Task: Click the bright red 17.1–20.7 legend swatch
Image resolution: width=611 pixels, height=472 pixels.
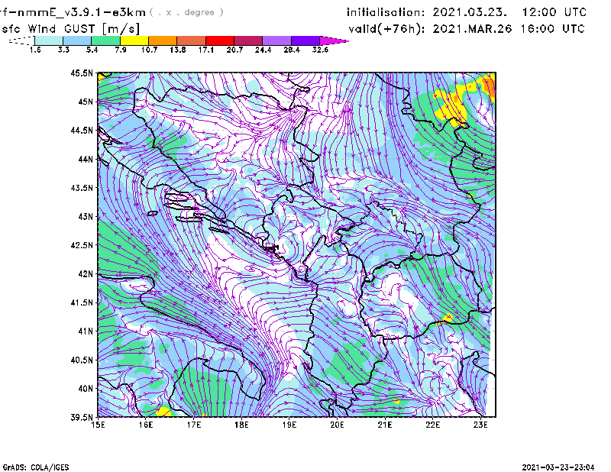Action: (x=220, y=40)
